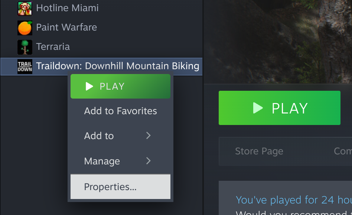Expand the Manage submenu chevron
Image resolution: width=352 pixels, height=215 pixels.
pos(149,161)
